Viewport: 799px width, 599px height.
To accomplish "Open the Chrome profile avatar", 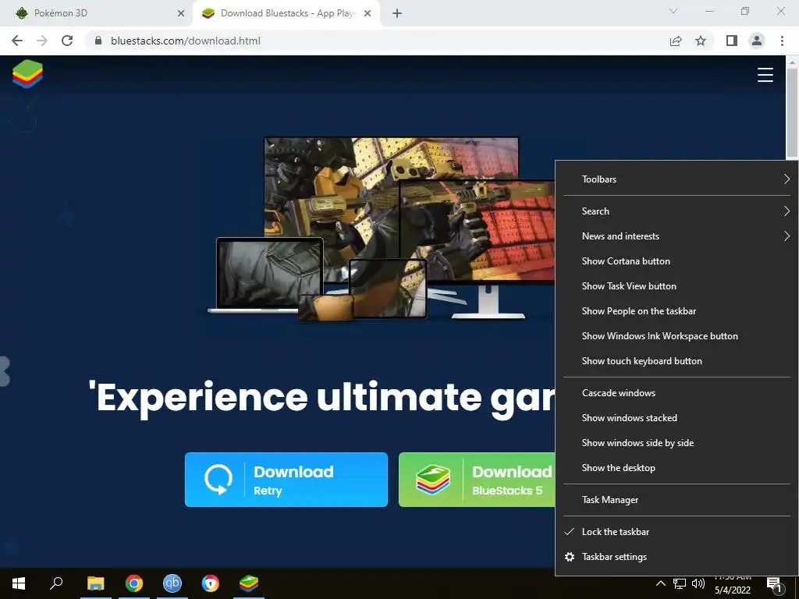I will pos(757,41).
